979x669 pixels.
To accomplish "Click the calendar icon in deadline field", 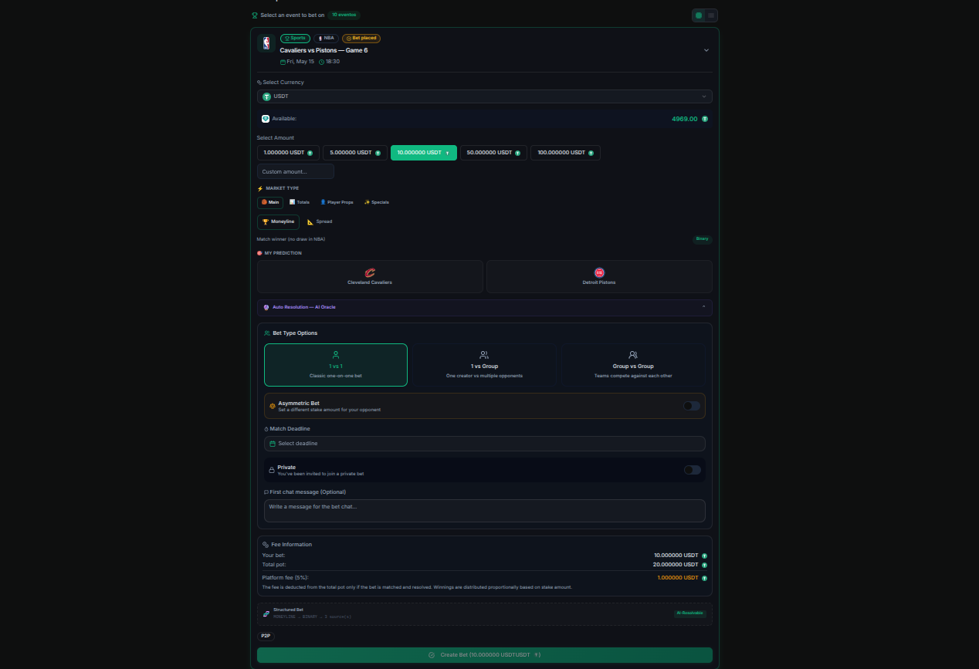I will [273, 444].
